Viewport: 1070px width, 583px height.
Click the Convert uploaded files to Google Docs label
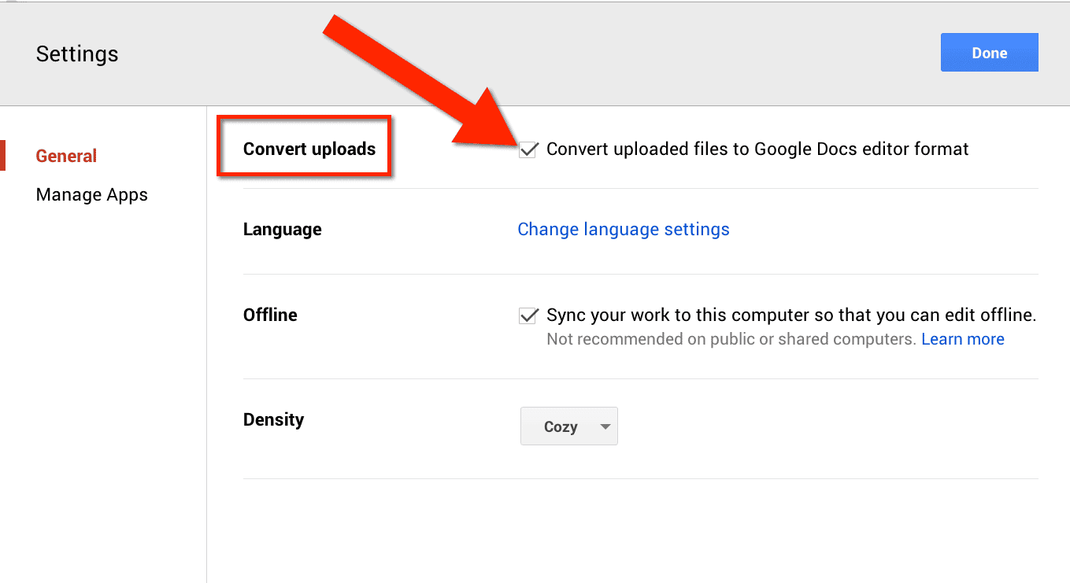[757, 149]
